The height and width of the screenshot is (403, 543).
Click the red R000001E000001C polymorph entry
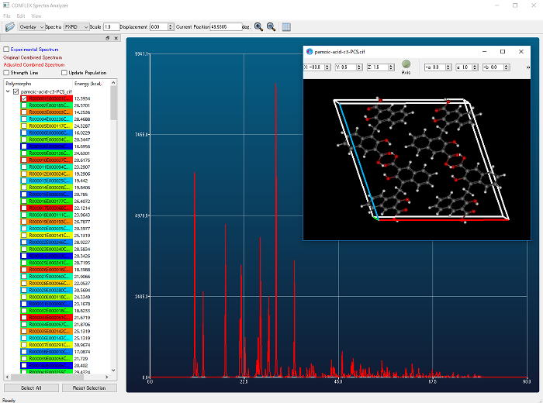pyautogui.click(x=50, y=98)
